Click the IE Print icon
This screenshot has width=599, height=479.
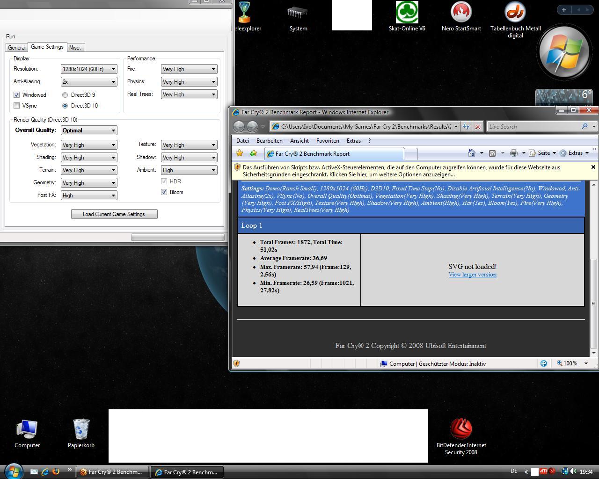click(514, 153)
